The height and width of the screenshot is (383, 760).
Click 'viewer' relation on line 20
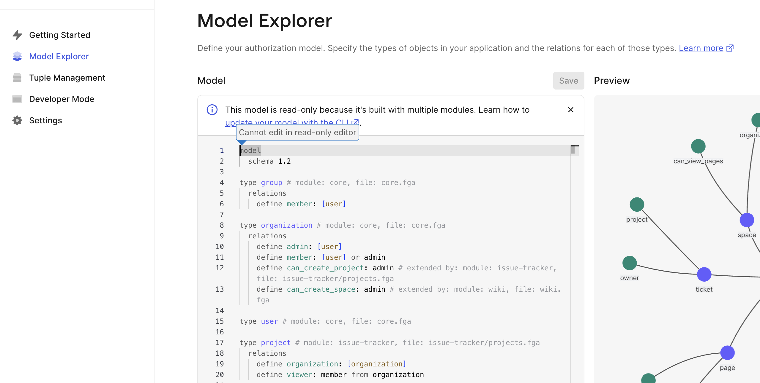(299, 375)
